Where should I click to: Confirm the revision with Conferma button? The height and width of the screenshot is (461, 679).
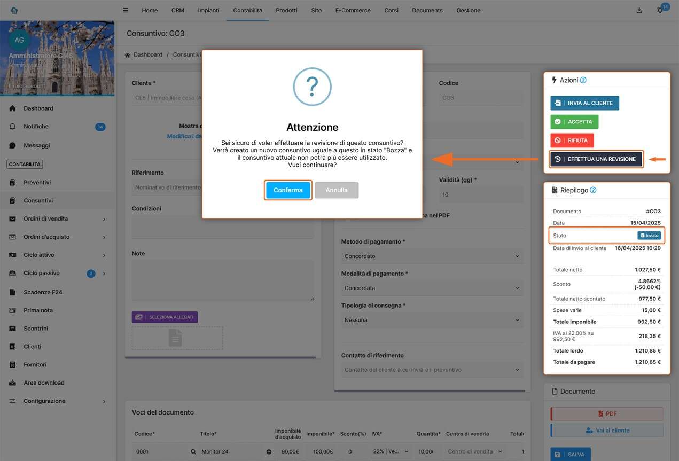(288, 190)
